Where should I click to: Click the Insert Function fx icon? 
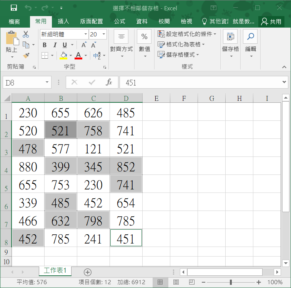(x=109, y=82)
